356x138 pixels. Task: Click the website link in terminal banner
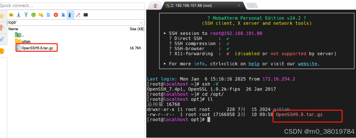308,64
